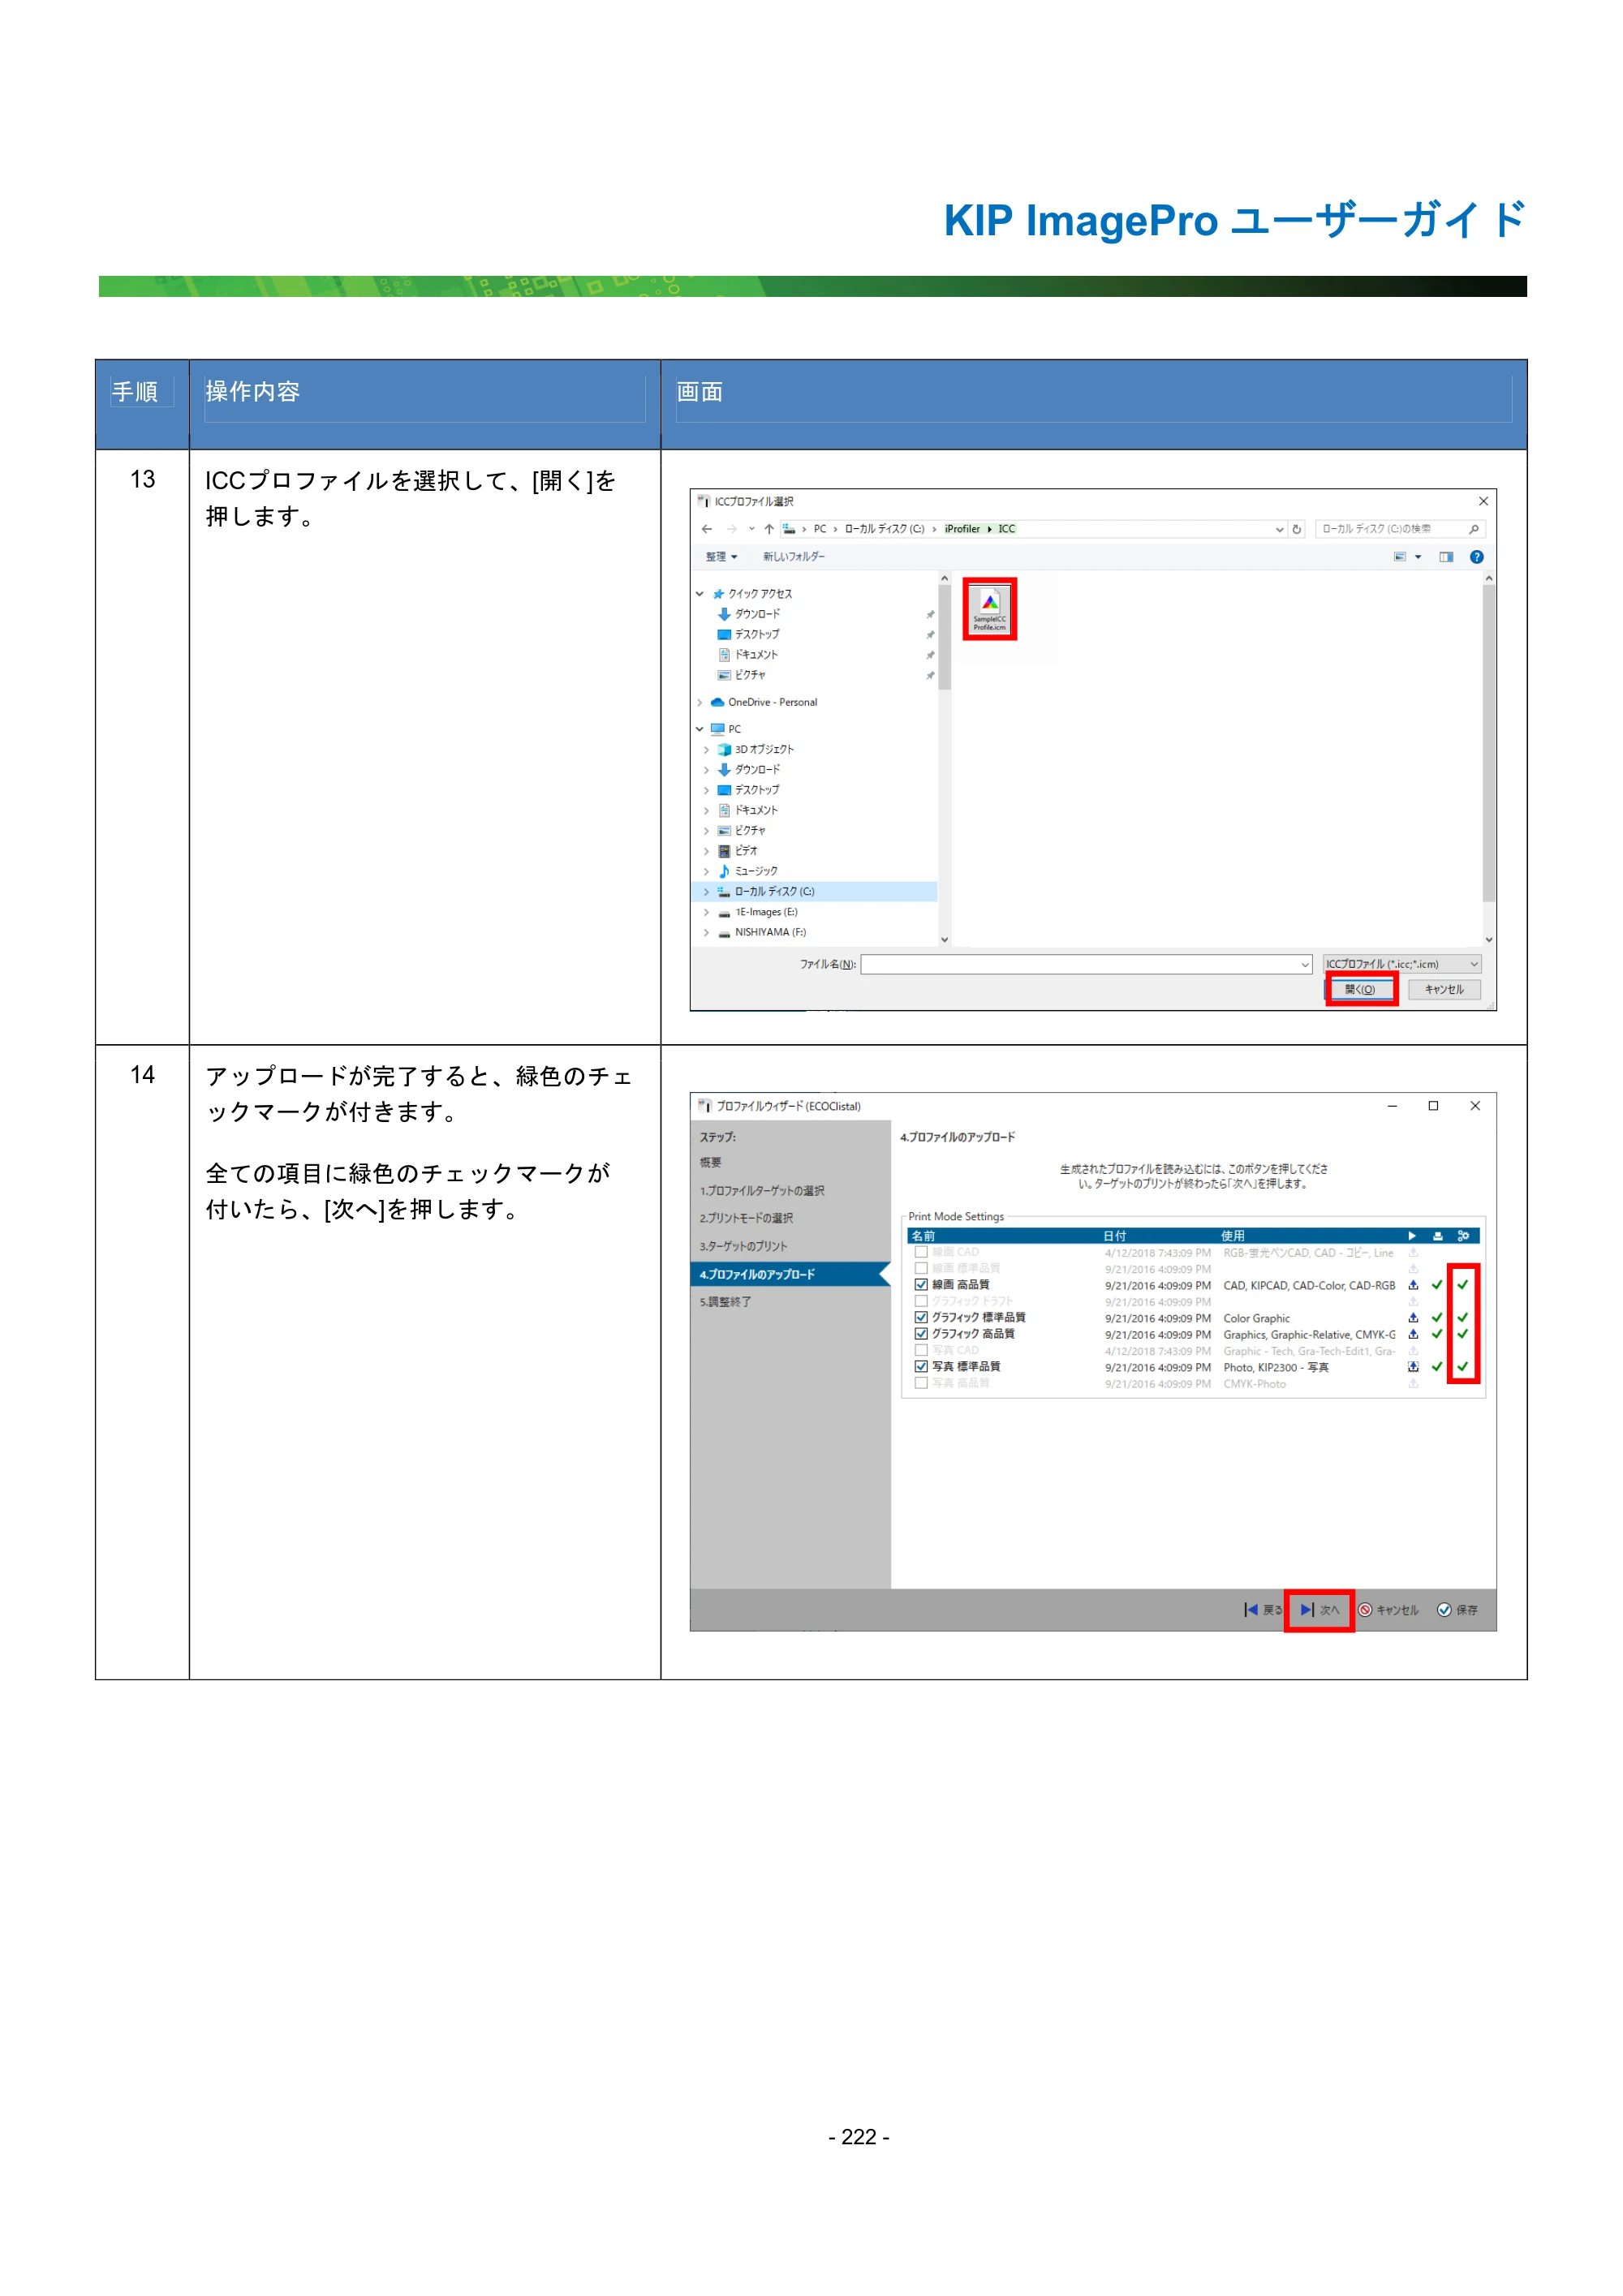The height and width of the screenshot is (2296, 1623).
Task: Collapse the クイック アクセス tree node
Action: (x=700, y=594)
